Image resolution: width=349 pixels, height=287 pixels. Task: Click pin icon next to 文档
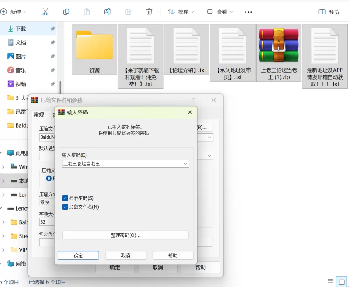(52, 42)
